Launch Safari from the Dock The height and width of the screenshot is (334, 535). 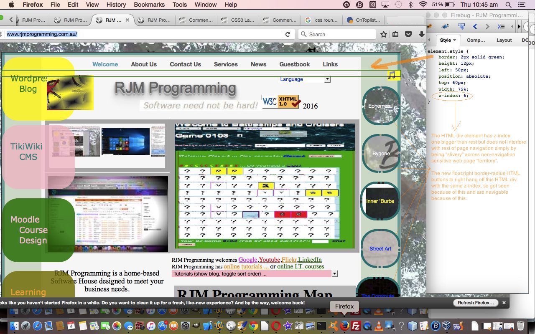tap(37, 326)
